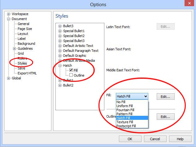Viewport: 196px width, 147px height.
Task: Select the Default Graphic style label
Action: [x=75, y=56]
